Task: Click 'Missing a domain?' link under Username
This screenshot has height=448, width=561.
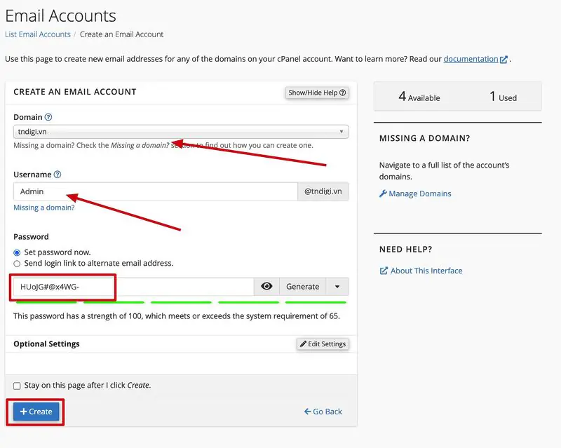Action: 44,208
